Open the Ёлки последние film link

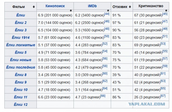click(20, 66)
